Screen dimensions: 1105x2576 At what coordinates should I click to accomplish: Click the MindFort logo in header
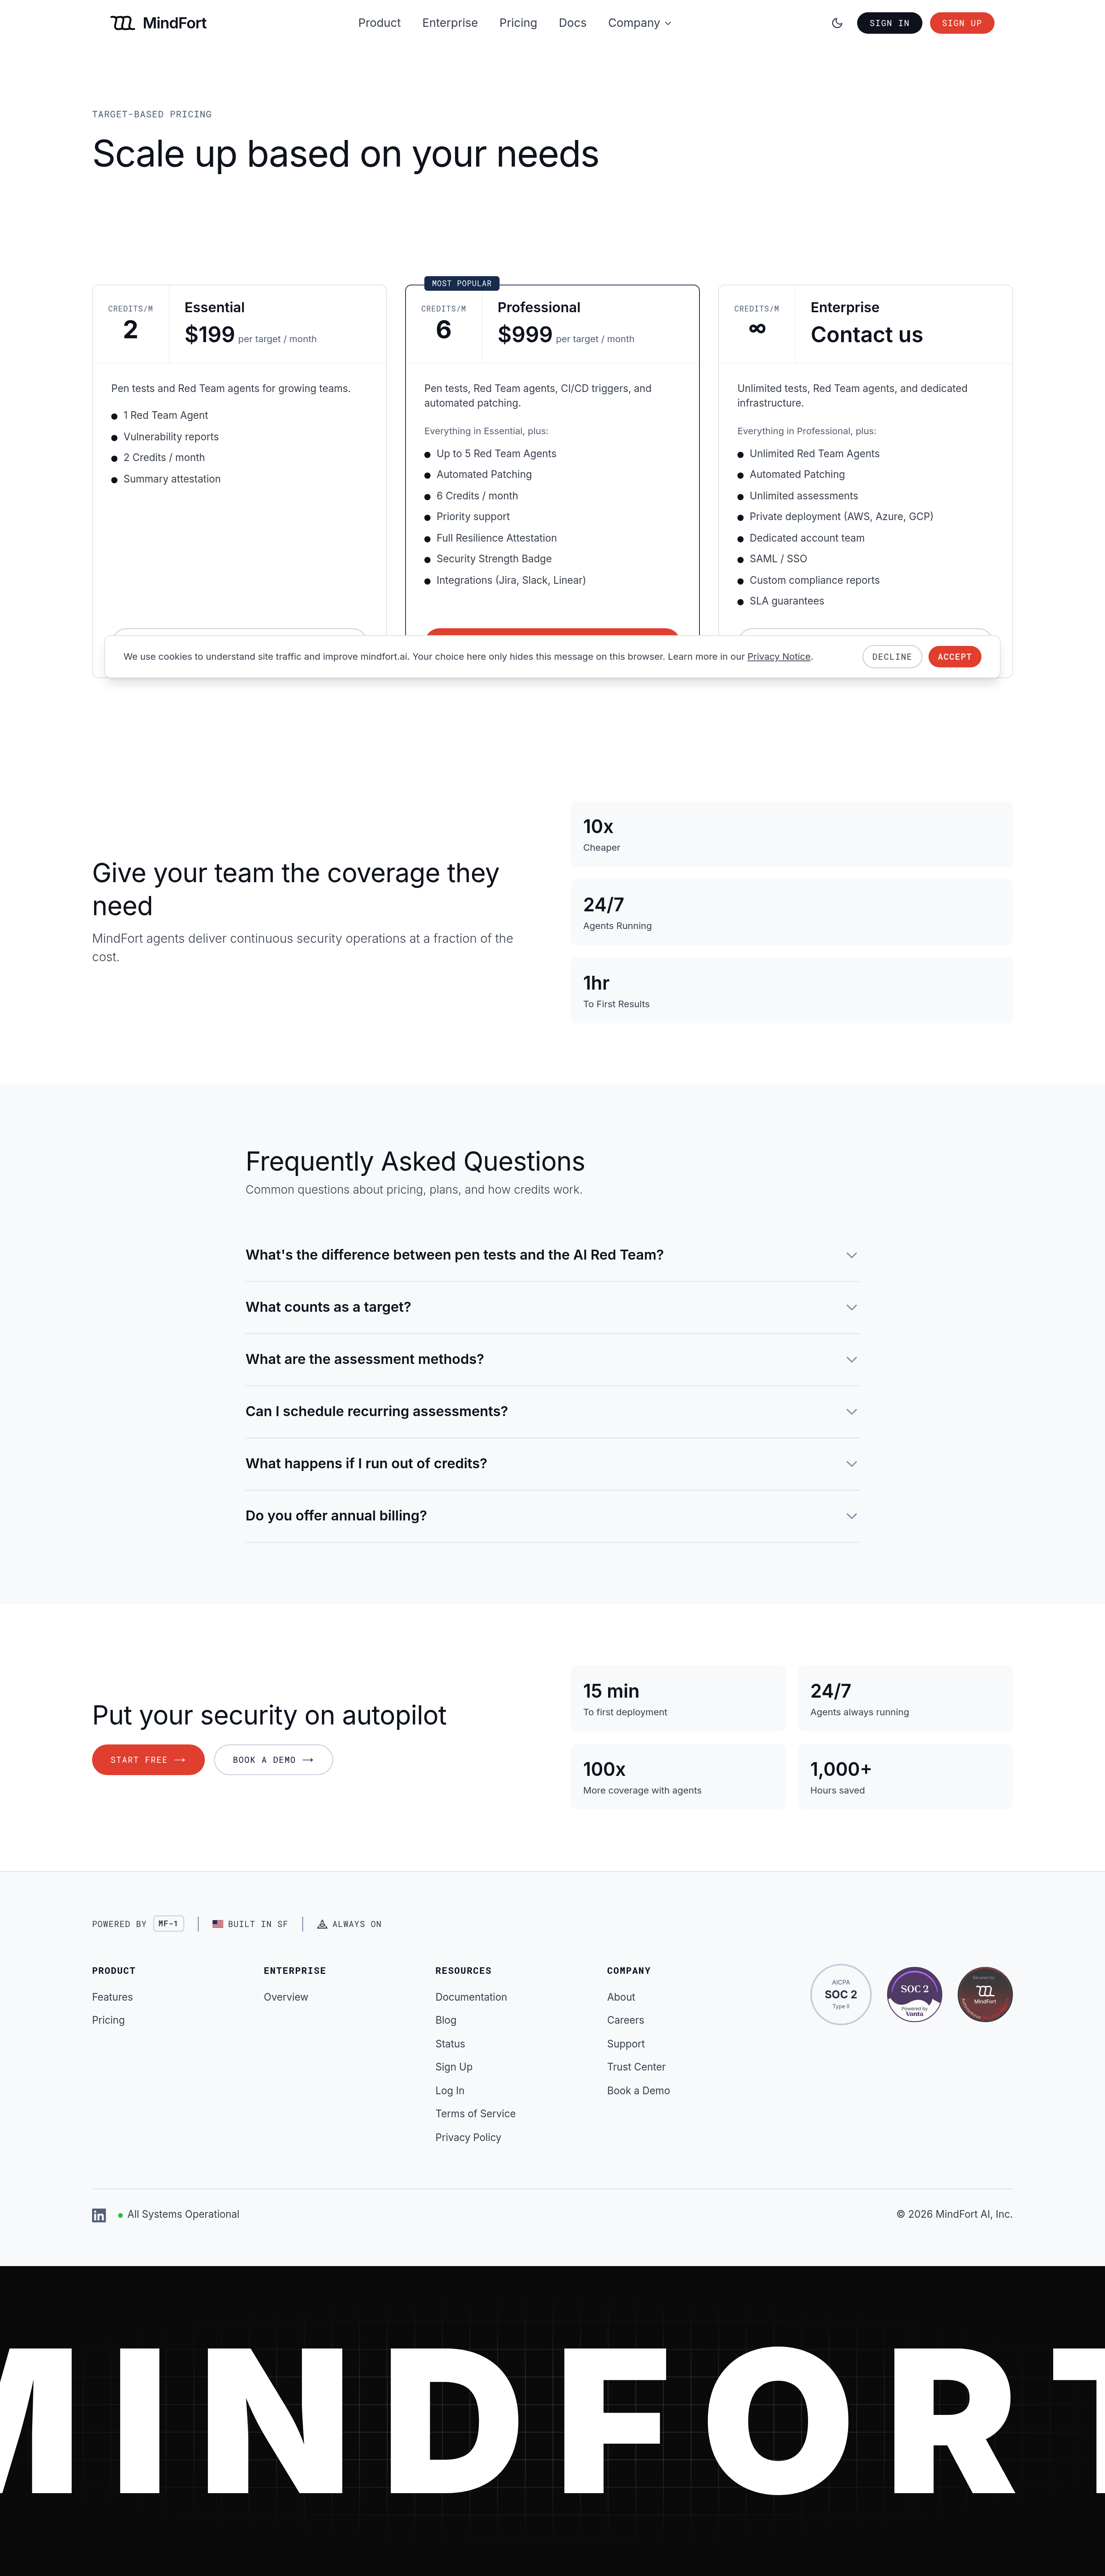158,23
